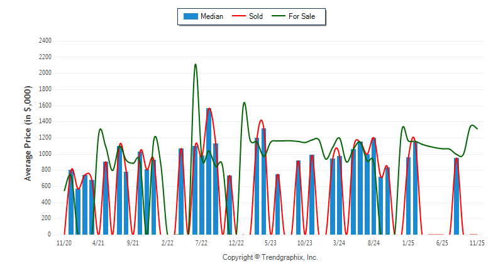Click the 4/21 x-axis date label
Screen dimensions: 503x273
[98, 242]
